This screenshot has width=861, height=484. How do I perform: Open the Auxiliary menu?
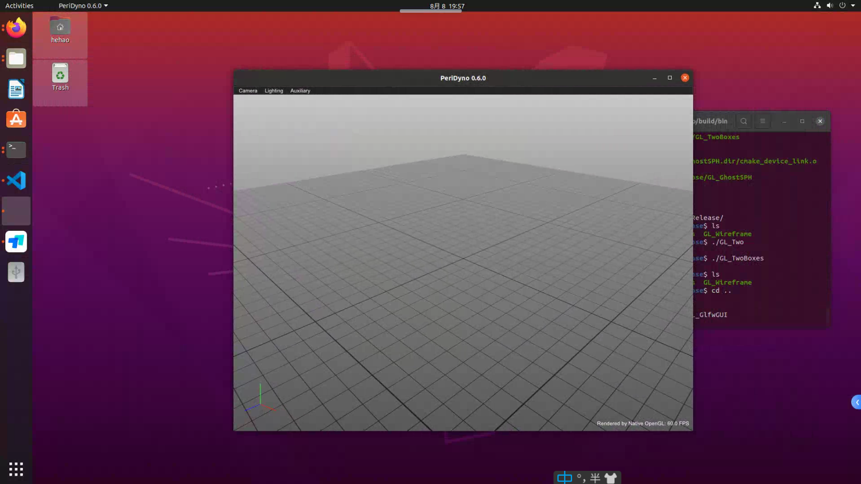[300, 91]
